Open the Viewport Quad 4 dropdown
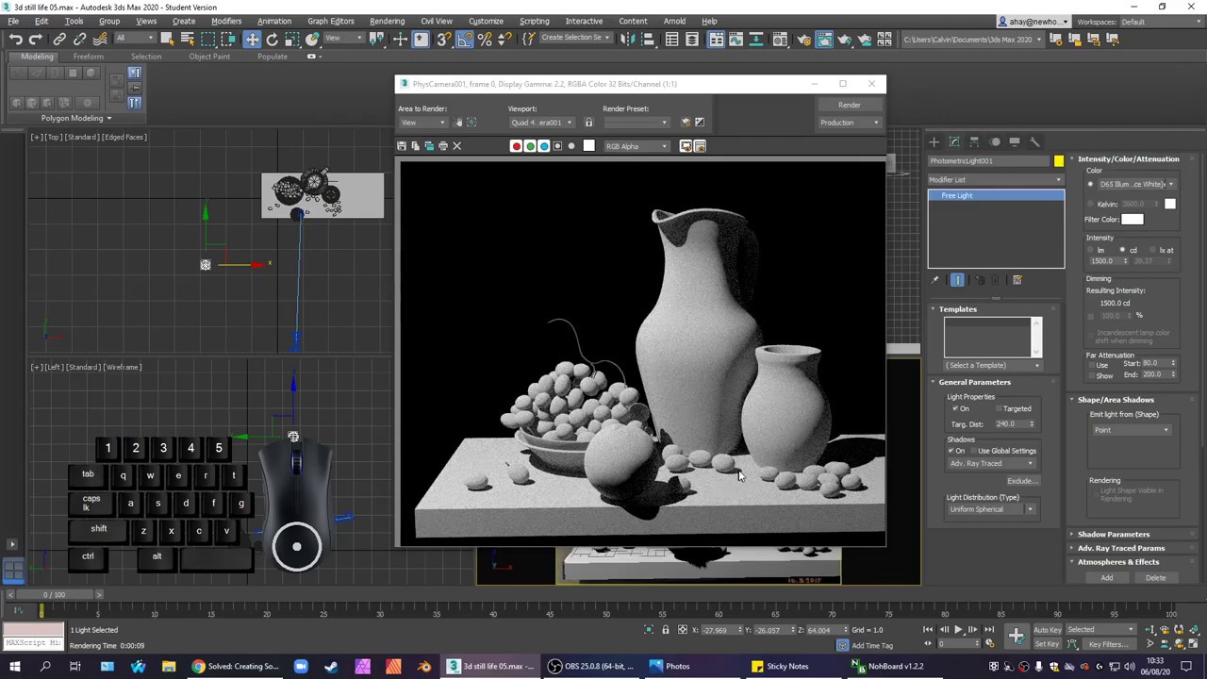Screen dimensions: 1207x679 click(x=541, y=123)
